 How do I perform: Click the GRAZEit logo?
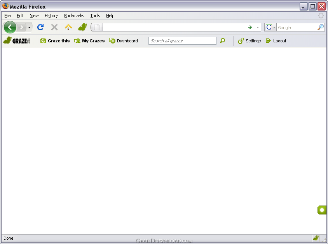[x=17, y=40]
